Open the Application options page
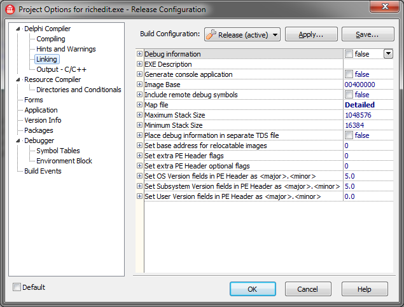Viewport: 404px width, 307px height. pos(41,110)
